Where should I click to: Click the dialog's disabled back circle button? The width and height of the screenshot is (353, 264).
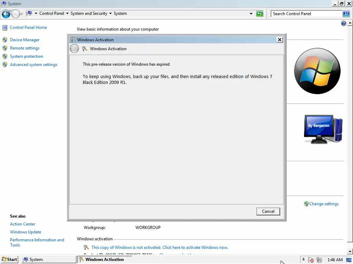pyautogui.click(x=74, y=49)
